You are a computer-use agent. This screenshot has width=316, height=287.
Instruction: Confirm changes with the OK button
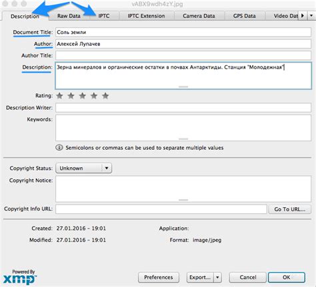click(x=287, y=277)
